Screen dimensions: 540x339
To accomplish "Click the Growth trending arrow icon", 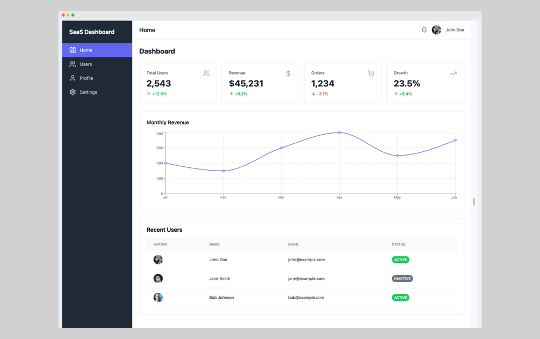I will pyautogui.click(x=453, y=73).
